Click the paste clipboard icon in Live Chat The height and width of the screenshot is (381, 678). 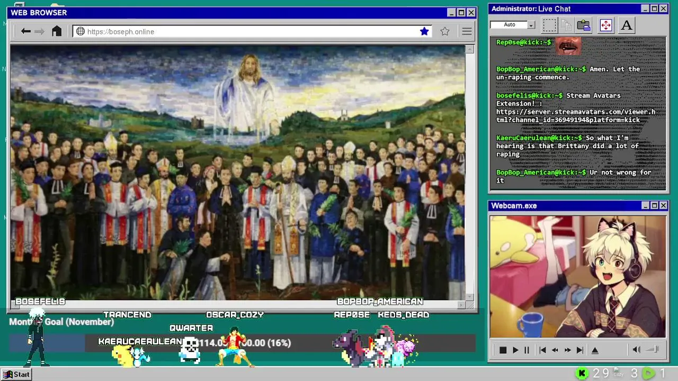coord(584,25)
